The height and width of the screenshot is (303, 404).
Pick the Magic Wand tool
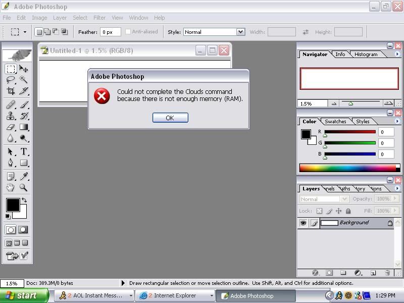click(x=23, y=80)
